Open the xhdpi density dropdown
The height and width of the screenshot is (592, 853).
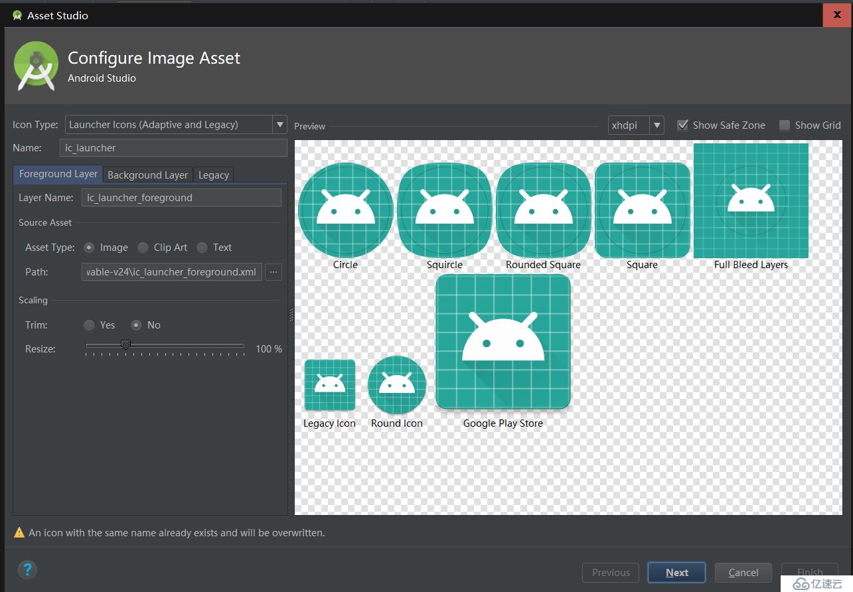coord(636,125)
